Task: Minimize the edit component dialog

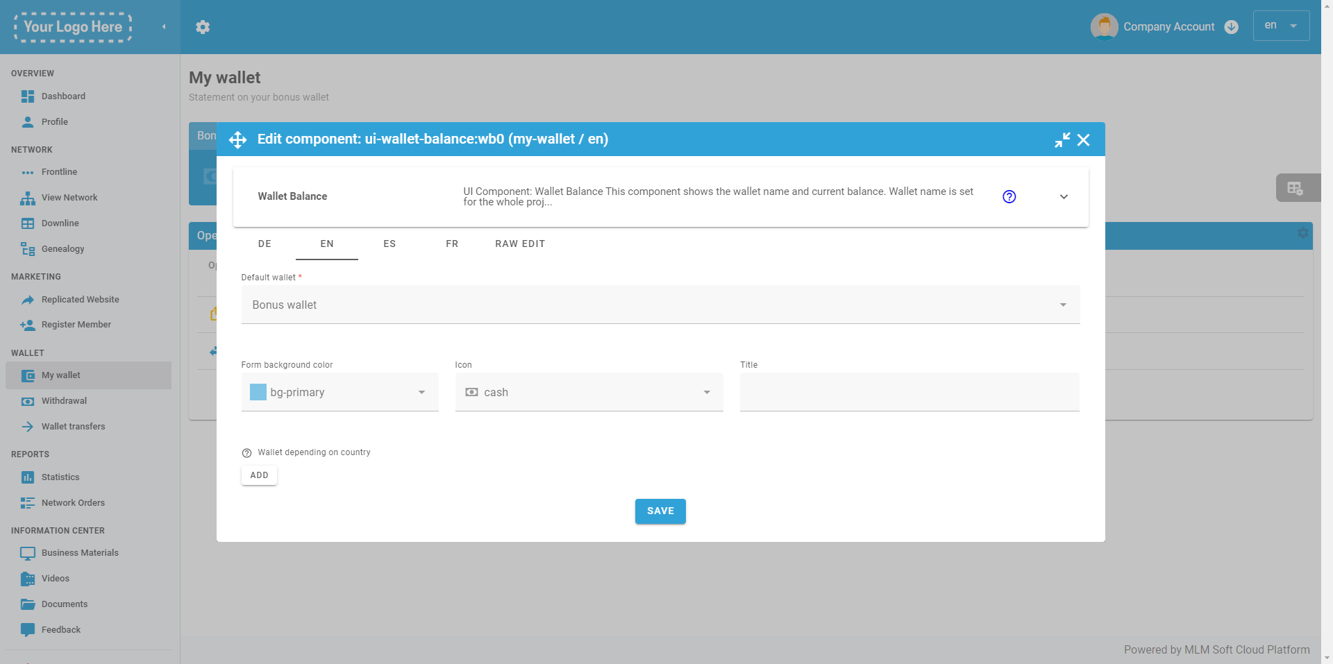Action: [x=1062, y=140]
